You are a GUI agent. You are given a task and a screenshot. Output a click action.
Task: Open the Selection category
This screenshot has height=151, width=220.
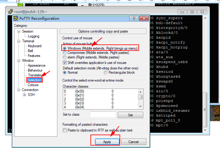pos(35,80)
